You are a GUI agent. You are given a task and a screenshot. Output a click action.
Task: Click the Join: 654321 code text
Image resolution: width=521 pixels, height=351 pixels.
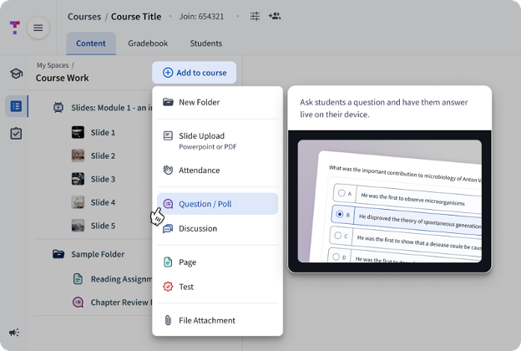(202, 17)
